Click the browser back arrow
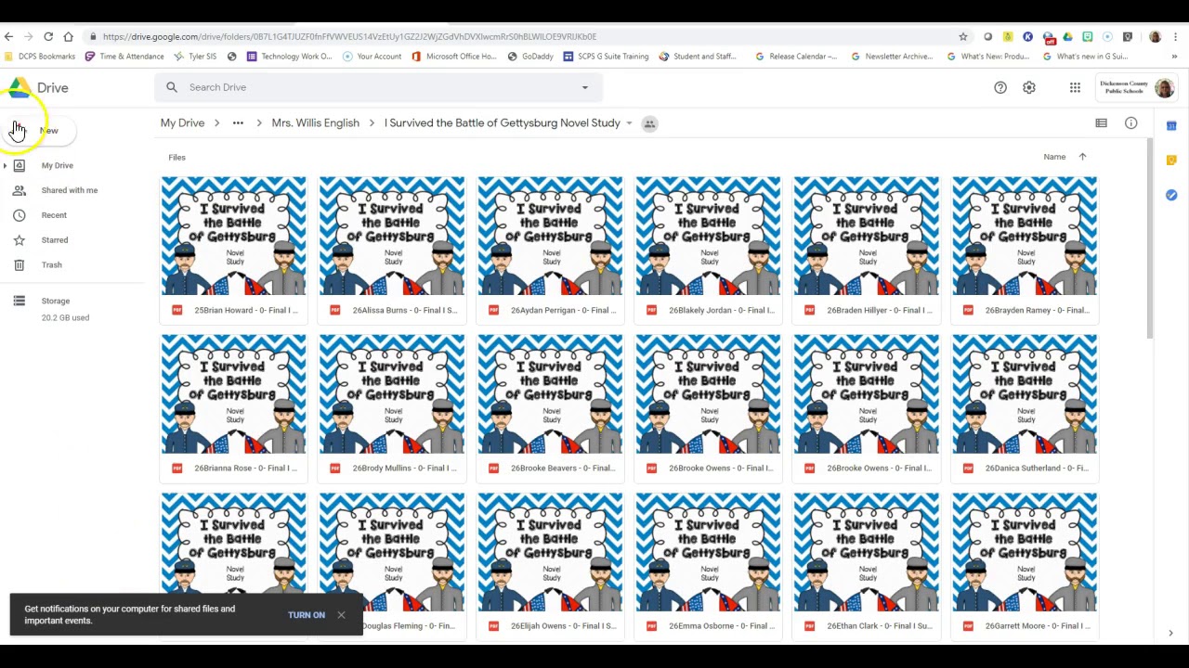 click(8, 36)
